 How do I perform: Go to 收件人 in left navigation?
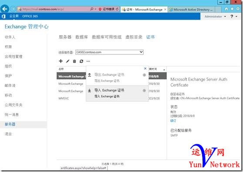pos(10,37)
